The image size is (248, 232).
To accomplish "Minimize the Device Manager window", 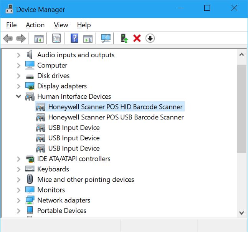I will point(180,8).
